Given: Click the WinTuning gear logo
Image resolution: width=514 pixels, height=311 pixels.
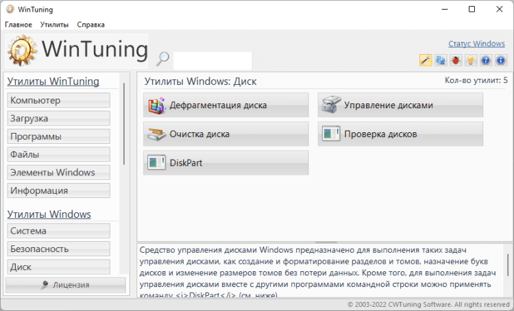Looking at the screenshot, I should (x=23, y=51).
